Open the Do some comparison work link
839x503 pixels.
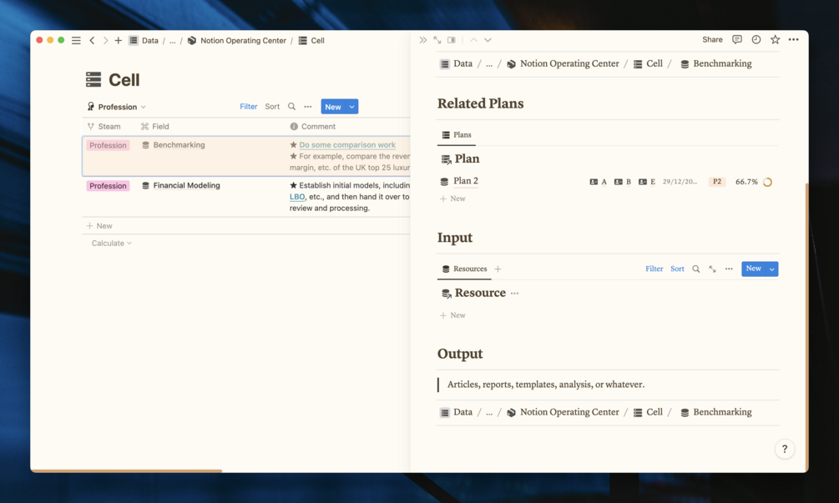[347, 145]
